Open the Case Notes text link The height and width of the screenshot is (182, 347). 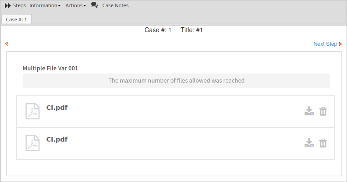click(115, 5)
